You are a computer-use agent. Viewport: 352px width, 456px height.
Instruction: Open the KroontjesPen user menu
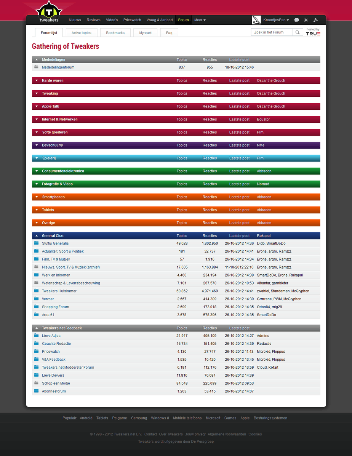pos(276,20)
